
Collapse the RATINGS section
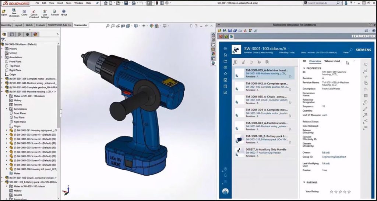coord(304,182)
